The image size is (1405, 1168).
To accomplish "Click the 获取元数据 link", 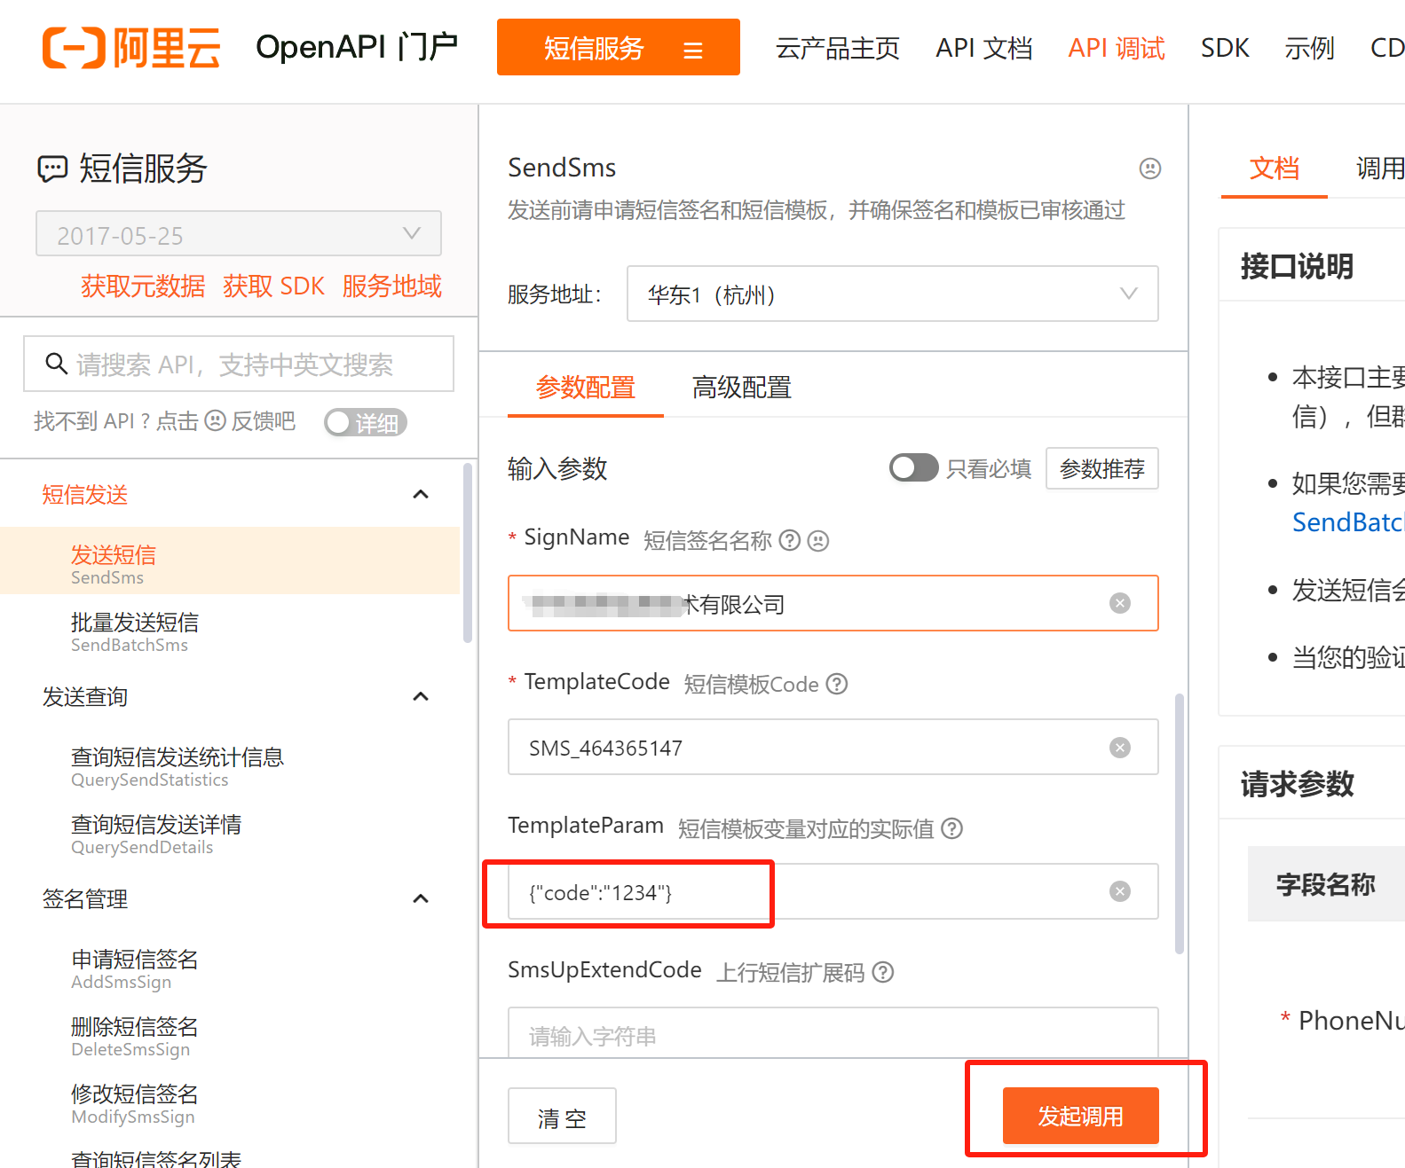I will pos(143,286).
